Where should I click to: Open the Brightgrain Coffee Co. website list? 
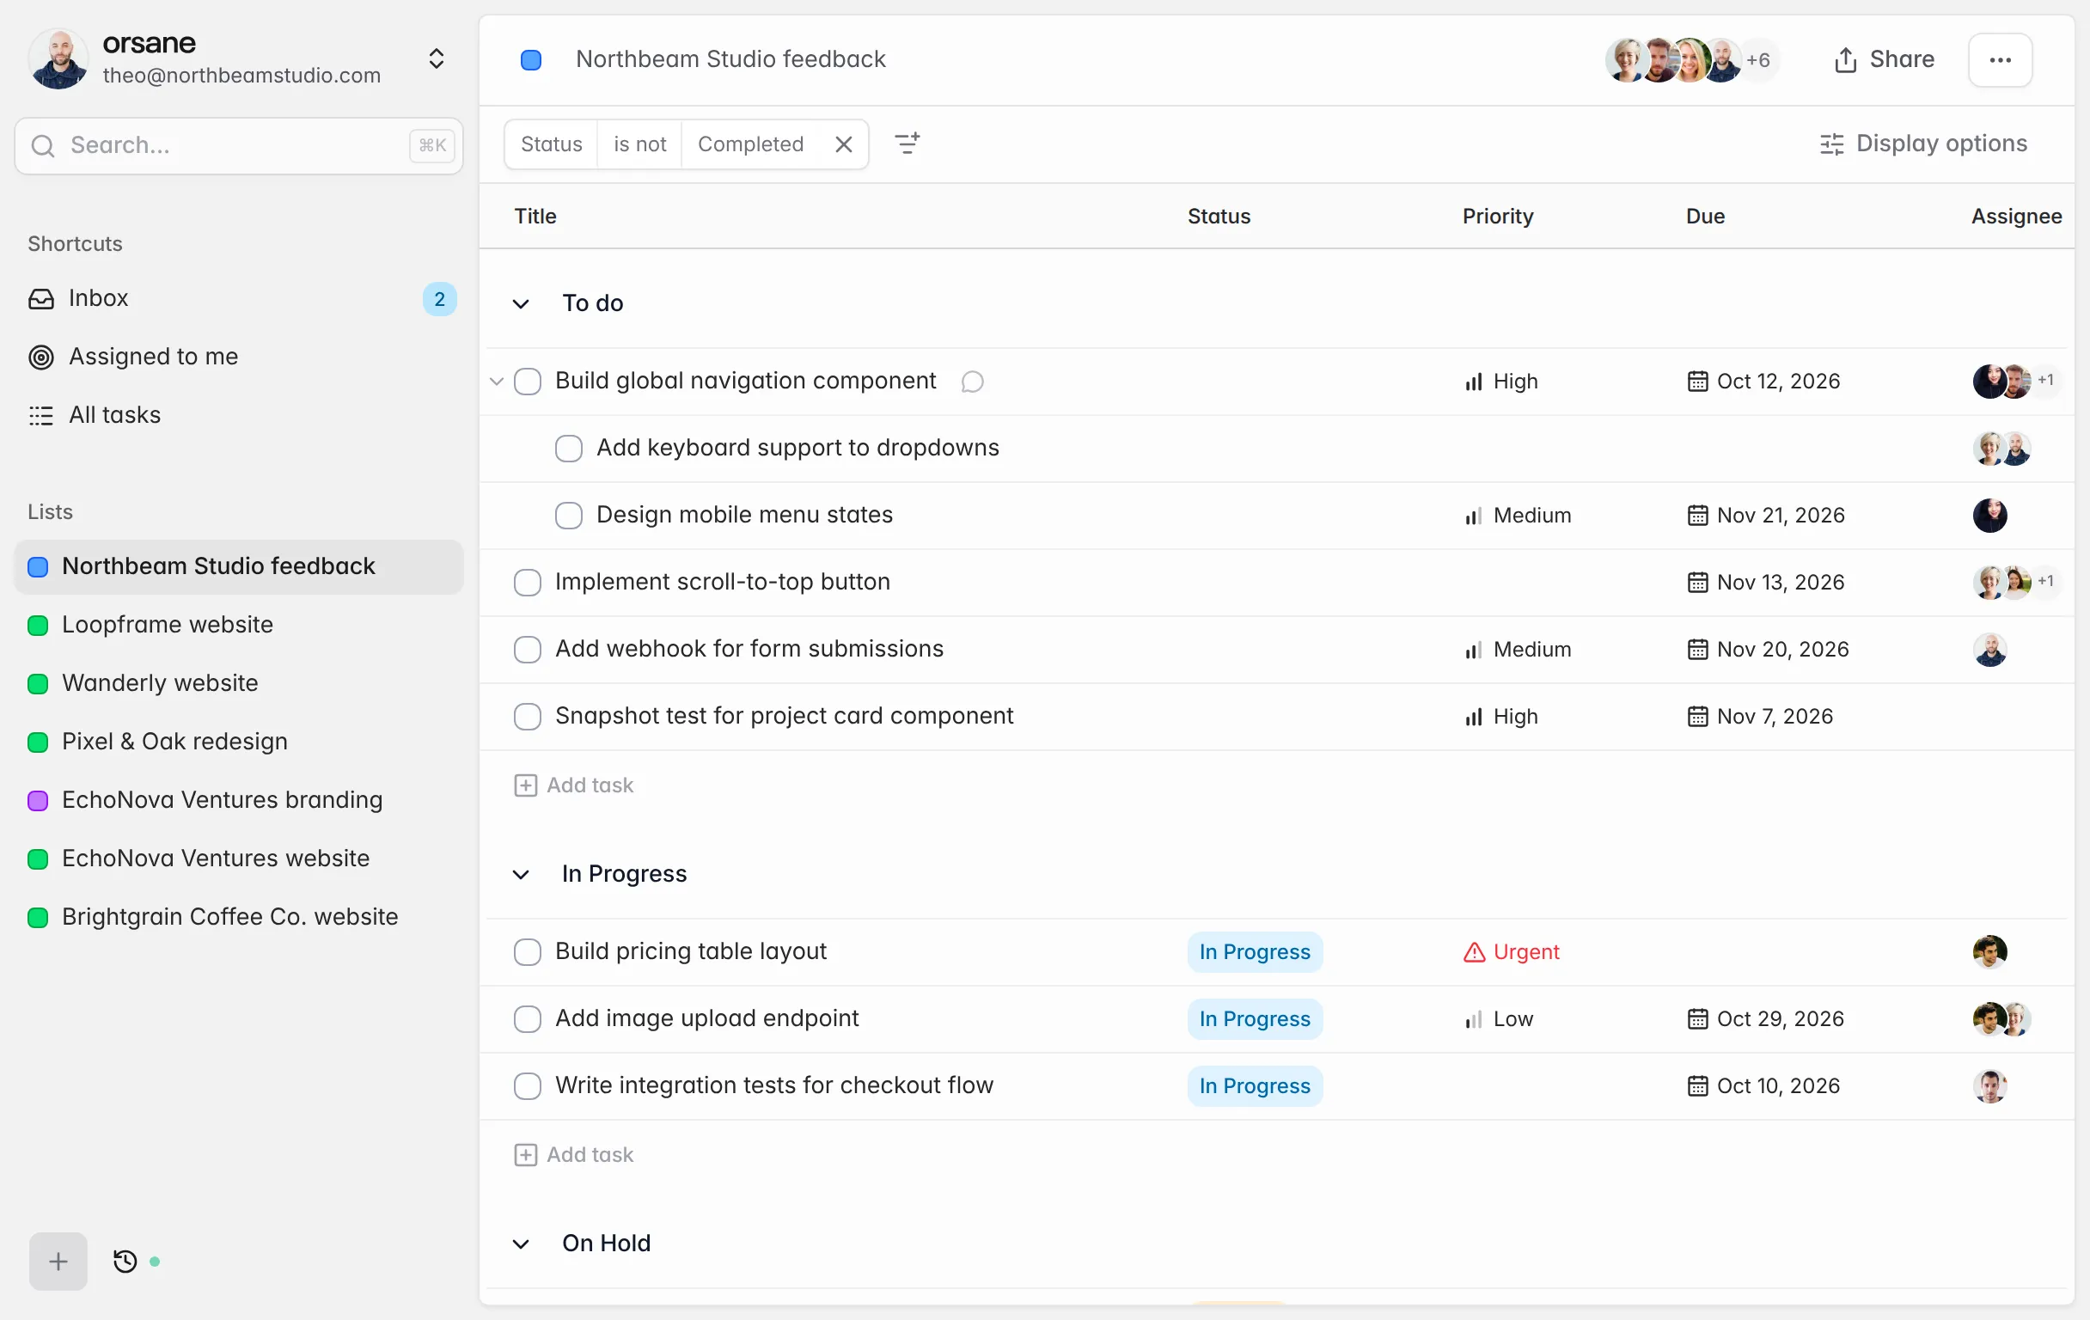239,917
